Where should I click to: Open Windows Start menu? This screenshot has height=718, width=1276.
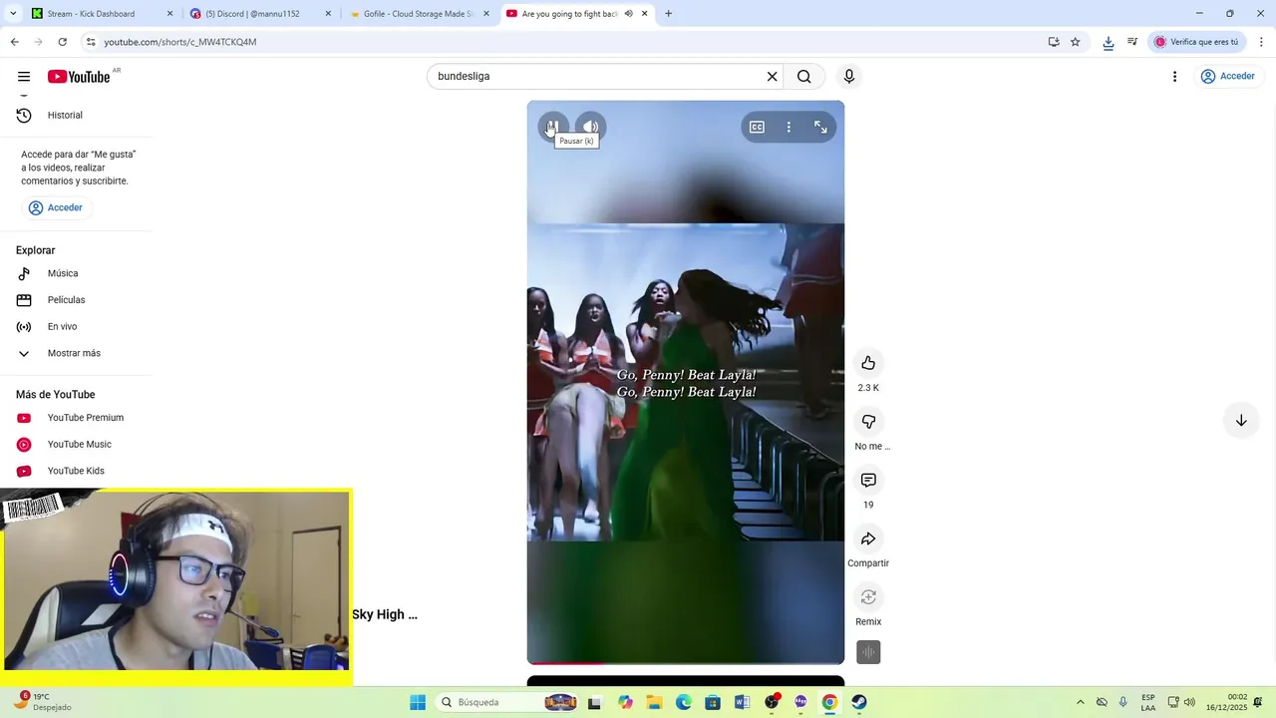tap(418, 702)
